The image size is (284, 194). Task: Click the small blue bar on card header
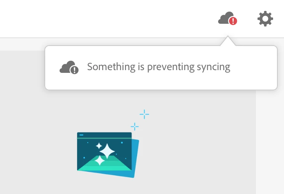[x=81, y=135]
